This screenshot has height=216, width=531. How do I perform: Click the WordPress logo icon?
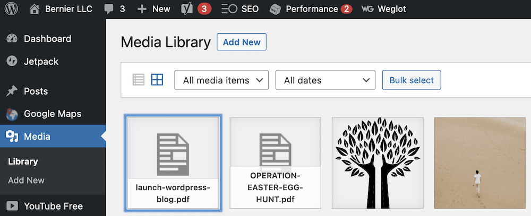click(x=11, y=9)
